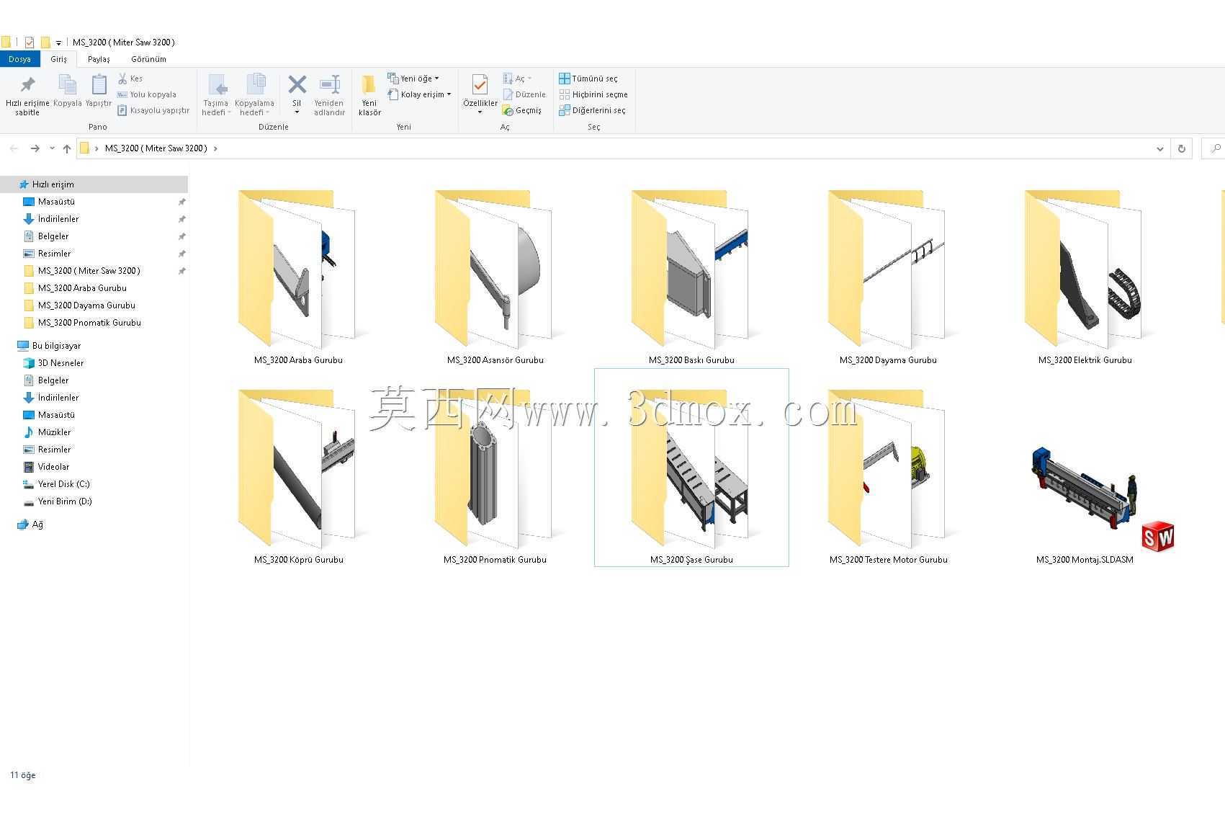This screenshot has width=1225, height=817.
Task: Select MS_3200 Asansör Gurubu folder thumbnail
Action: coord(494,268)
